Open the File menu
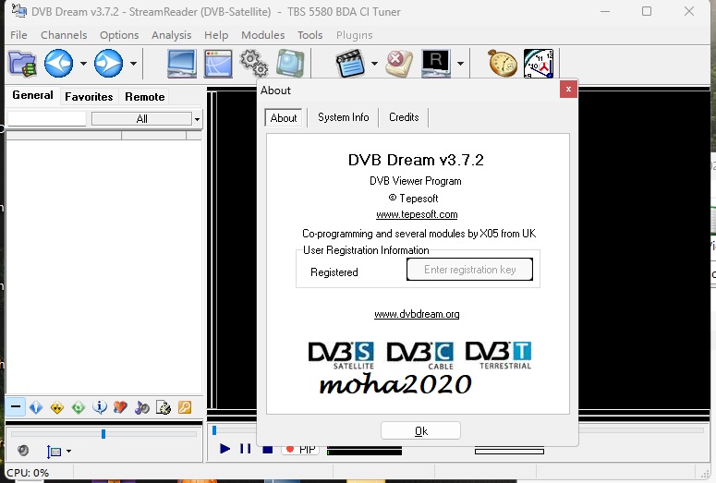The height and width of the screenshot is (483, 716). [x=18, y=35]
